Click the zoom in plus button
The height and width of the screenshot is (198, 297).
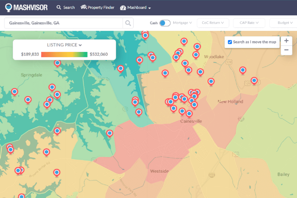tap(286, 41)
